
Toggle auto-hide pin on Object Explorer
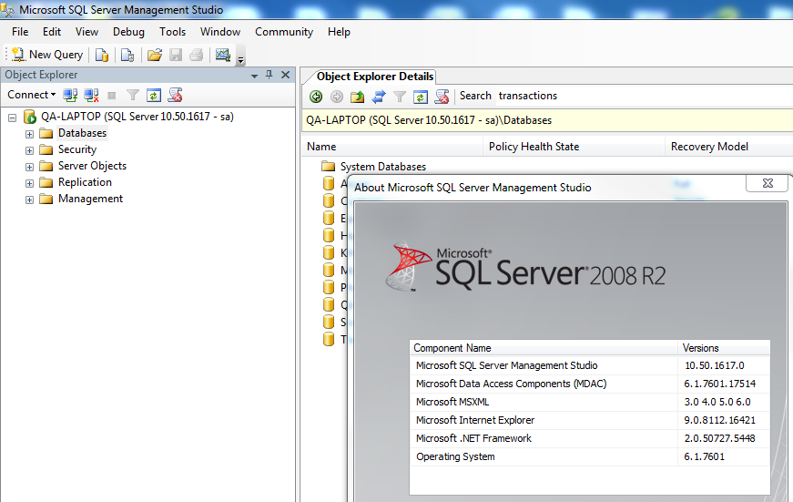click(x=269, y=75)
